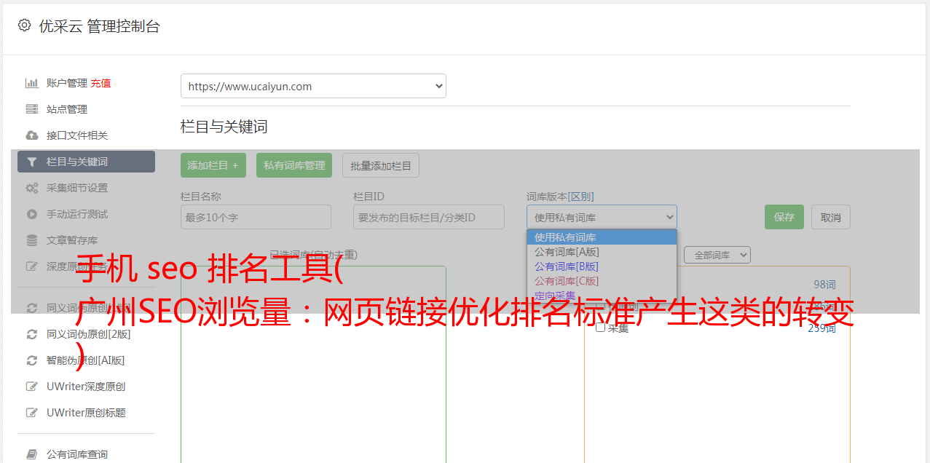Viewport: 930px width, 463px height.
Task: Click the edit icon for UWriter深度原创
Action: 31,387
